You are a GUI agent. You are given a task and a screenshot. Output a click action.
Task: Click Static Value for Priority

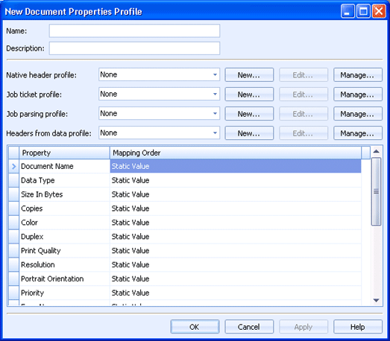click(x=236, y=293)
